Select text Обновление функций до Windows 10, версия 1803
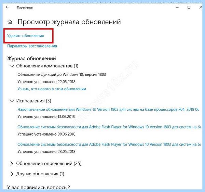205x192 pixels. pos(62,74)
